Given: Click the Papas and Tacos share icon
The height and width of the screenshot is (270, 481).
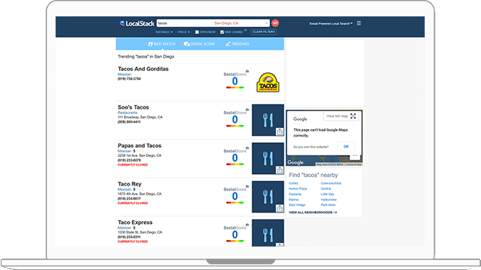Looking at the screenshot, I should click(280, 171).
